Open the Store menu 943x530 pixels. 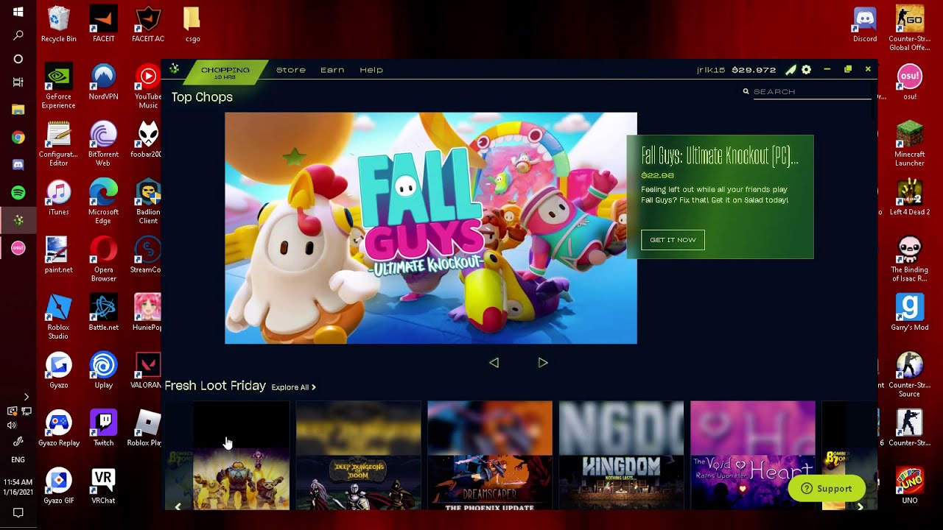291,70
